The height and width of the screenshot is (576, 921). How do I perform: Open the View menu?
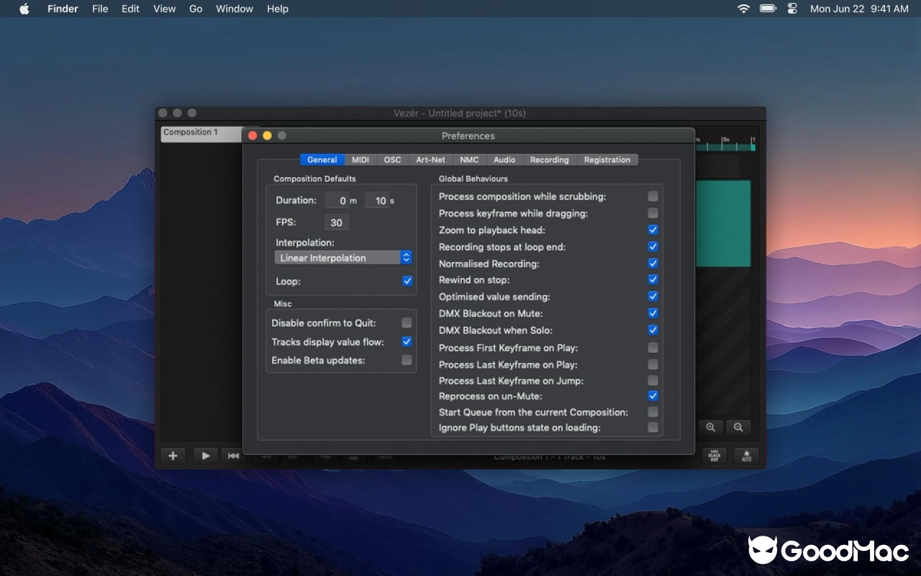(164, 9)
